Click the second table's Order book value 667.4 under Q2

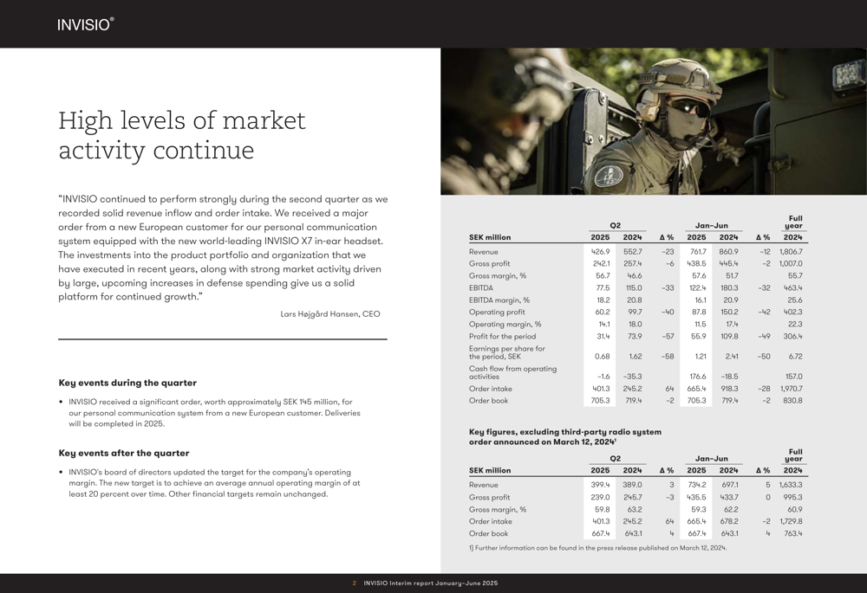[601, 533]
